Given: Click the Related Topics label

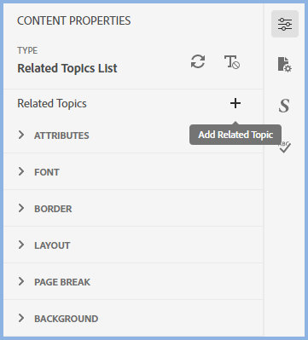Looking at the screenshot, I should point(52,104).
